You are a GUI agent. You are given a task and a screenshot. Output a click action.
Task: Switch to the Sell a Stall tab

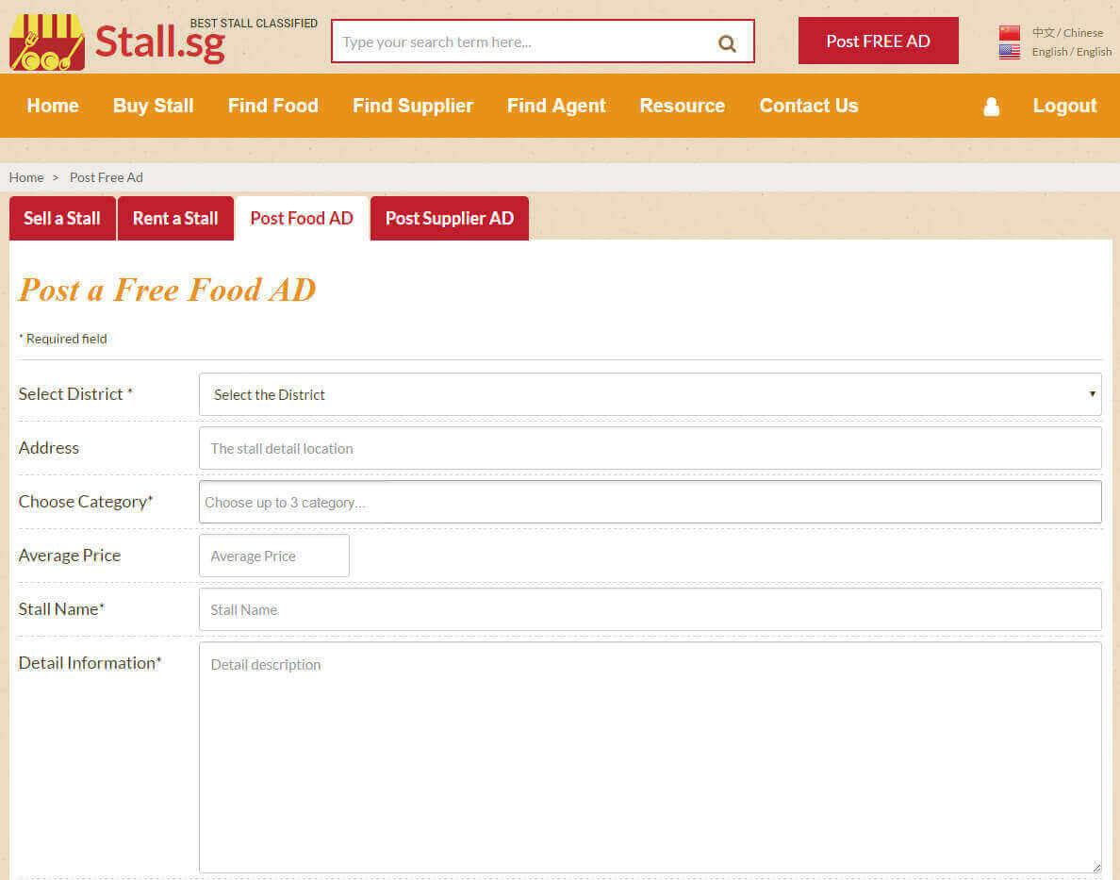(x=62, y=218)
